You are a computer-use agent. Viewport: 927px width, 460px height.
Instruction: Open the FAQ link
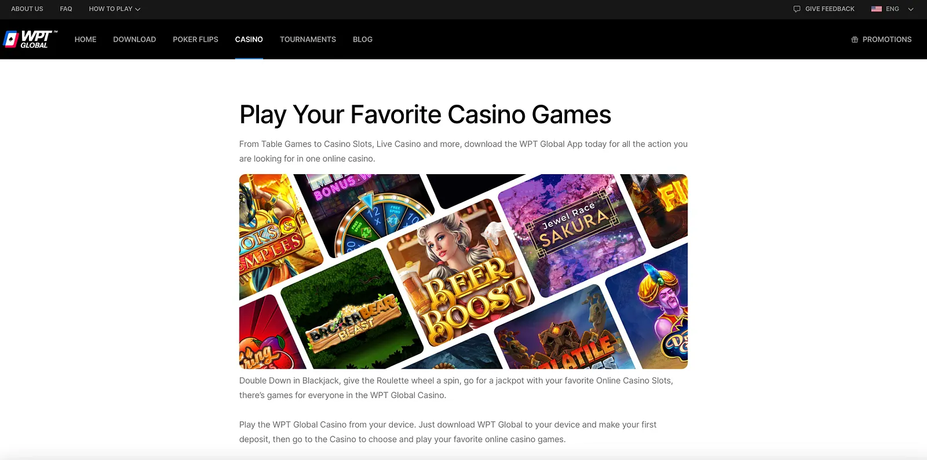point(66,9)
